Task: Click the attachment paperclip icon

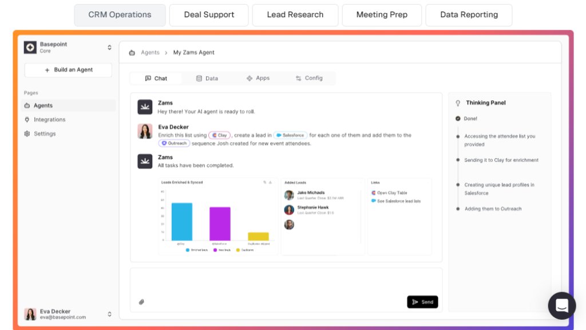Action: pyautogui.click(x=142, y=302)
